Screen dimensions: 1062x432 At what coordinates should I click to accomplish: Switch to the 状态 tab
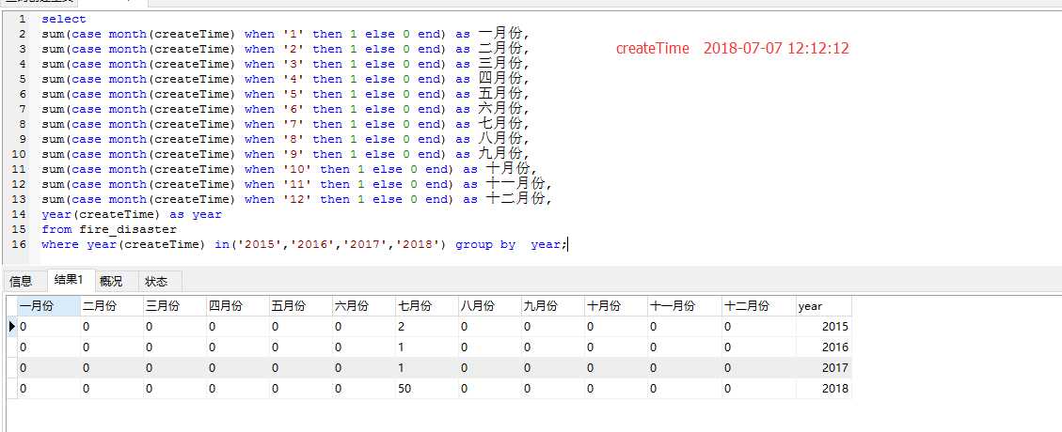(x=156, y=281)
